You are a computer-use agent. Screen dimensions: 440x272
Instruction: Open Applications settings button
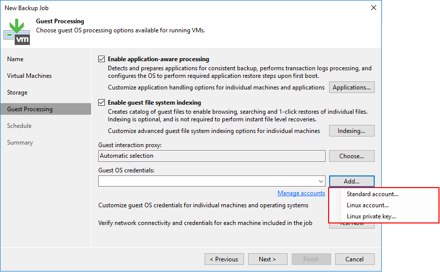(351, 87)
